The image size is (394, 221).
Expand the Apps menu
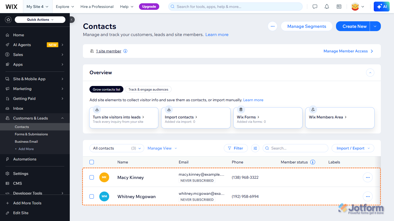coord(35,64)
